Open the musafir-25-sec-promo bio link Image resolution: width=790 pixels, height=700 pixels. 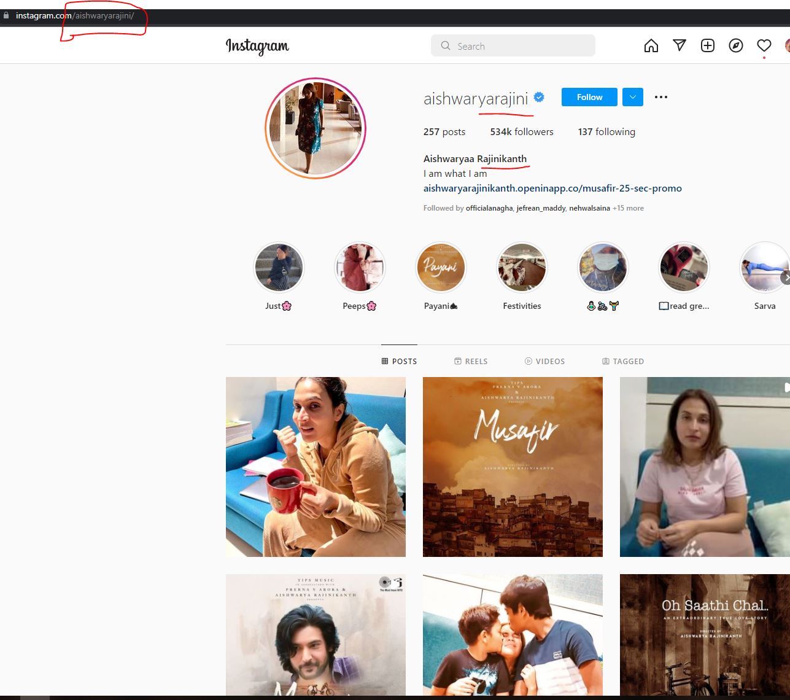click(552, 189)
